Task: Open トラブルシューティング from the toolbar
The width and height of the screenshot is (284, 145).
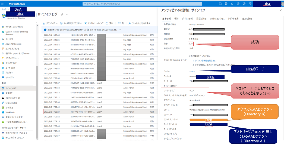Action: [94, 23]
